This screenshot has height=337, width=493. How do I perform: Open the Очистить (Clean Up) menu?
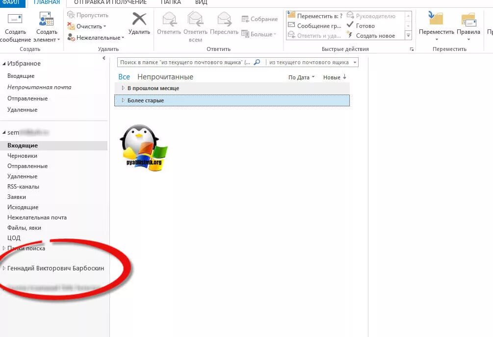[87, 26]
